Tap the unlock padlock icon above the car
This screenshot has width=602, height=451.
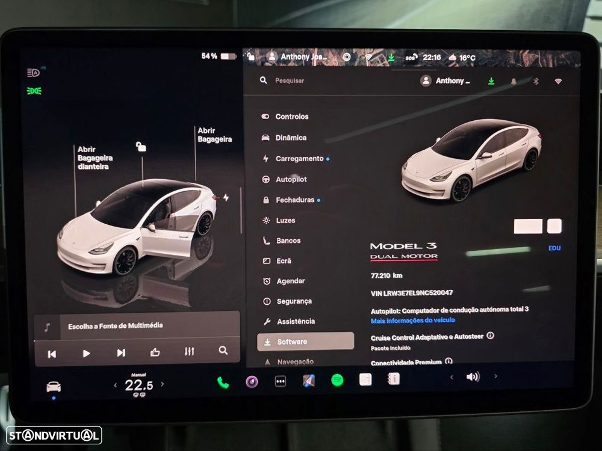(141, 147)
